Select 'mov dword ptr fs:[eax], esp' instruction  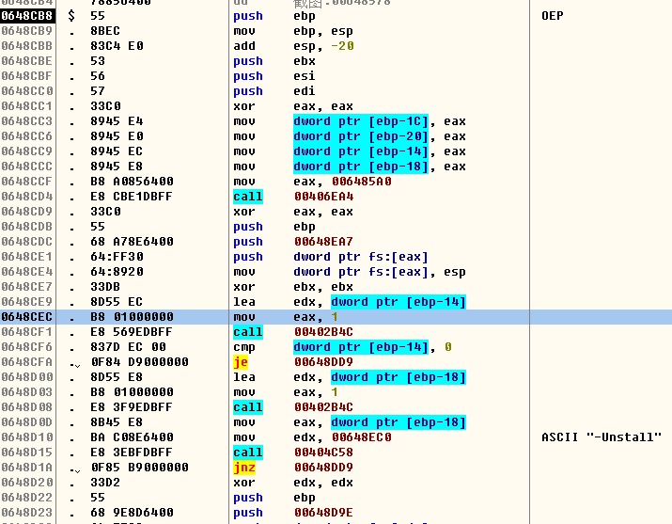[x=350, y=272]
